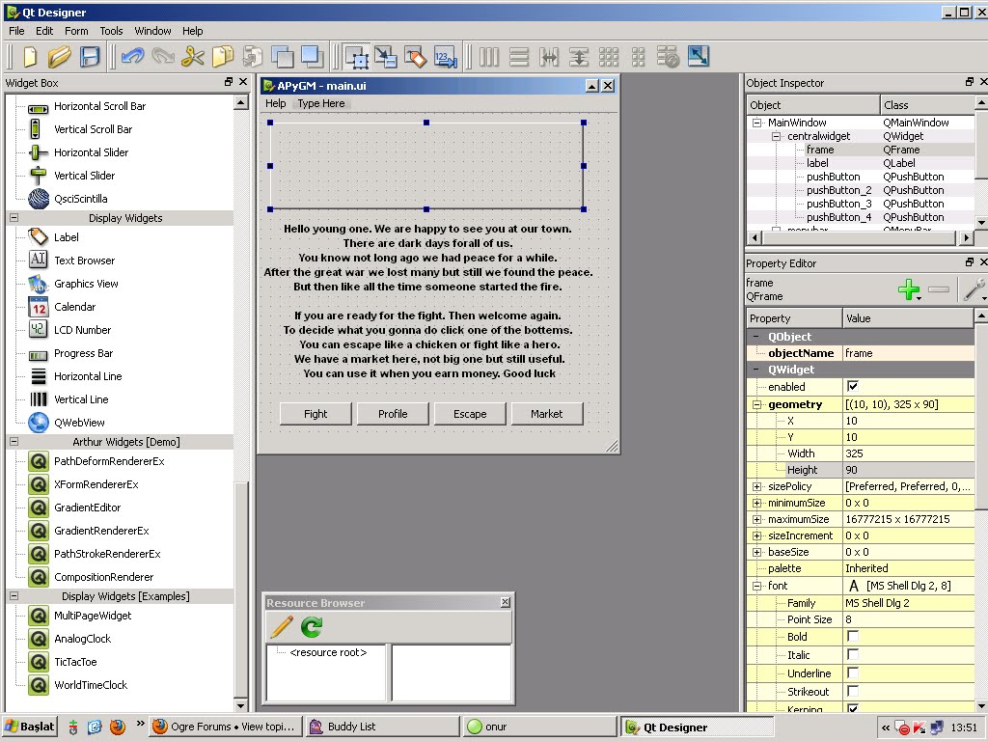Open the Edit menu
The width and height of the screenshot is (988, 741).
pos(44,31)
